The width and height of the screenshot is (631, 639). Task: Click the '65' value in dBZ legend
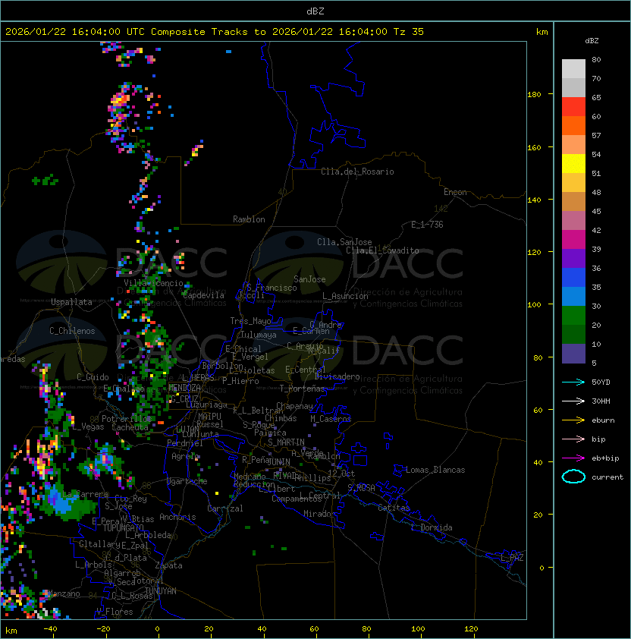tap(596, 97)
